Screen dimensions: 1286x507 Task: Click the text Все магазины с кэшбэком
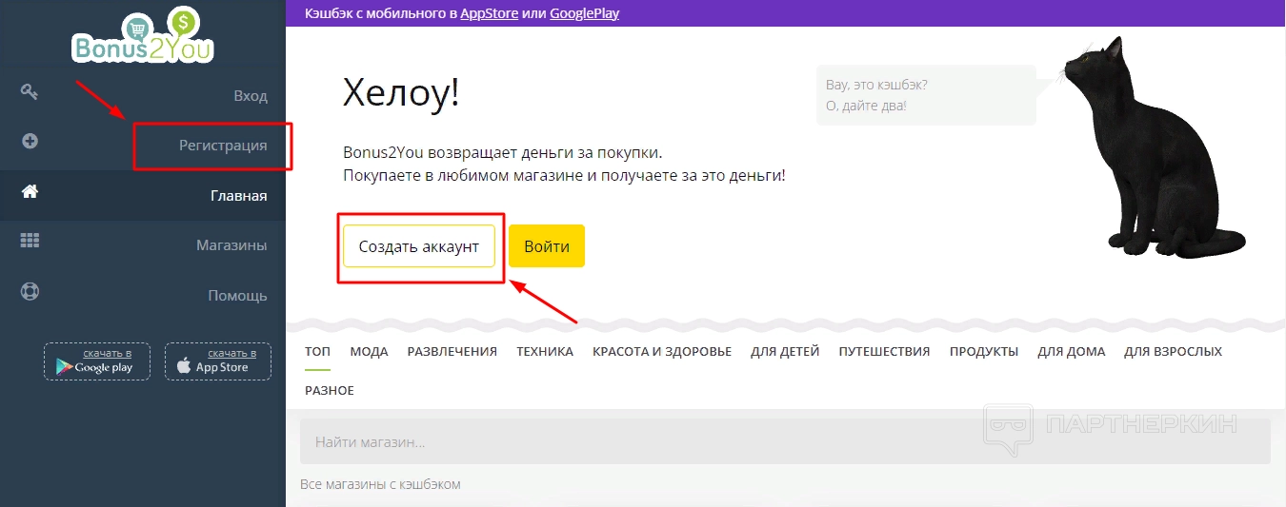point(380,484)
